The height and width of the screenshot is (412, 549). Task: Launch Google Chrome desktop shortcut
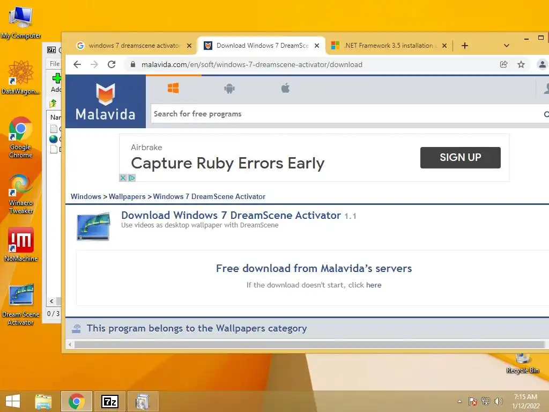pyautogui.click(x=21, y=137)
